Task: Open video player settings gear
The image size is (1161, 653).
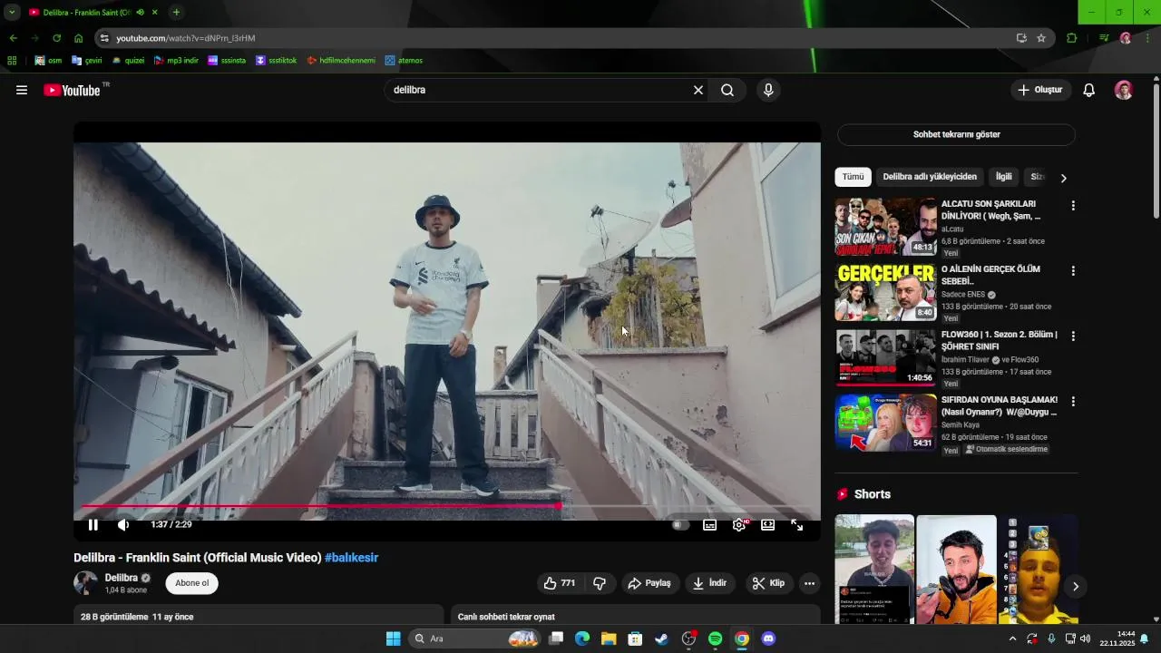Action: [739, 525]
